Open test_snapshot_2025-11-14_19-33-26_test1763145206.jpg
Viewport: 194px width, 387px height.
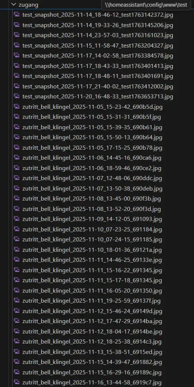coord(98,25)
